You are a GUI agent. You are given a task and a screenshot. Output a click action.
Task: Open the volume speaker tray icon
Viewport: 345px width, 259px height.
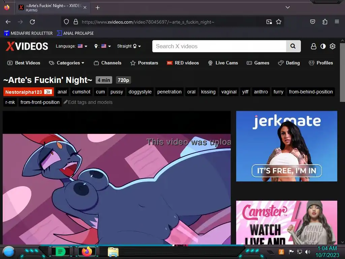tap(308, 252)
